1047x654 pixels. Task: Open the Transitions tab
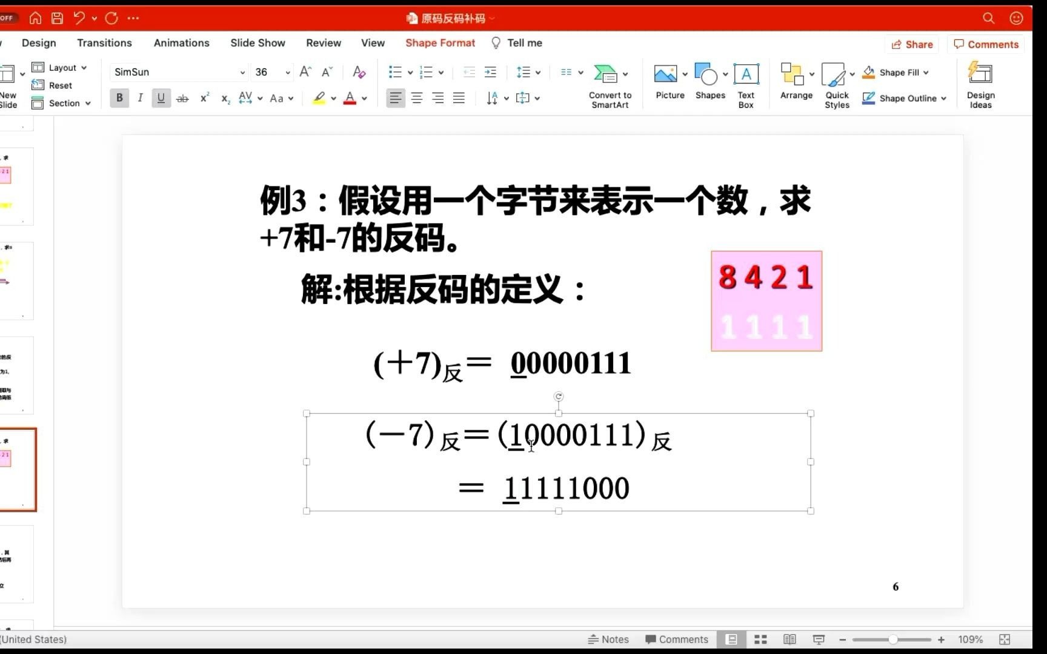(x=104, y=42)
